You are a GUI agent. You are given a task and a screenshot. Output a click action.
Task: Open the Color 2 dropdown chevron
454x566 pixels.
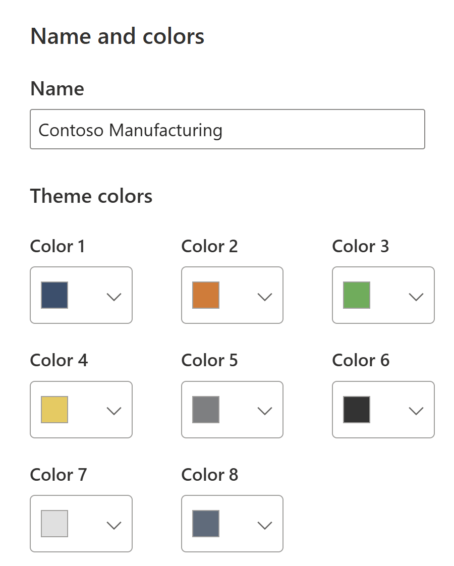pyautogui.click(x=265, y=297)
